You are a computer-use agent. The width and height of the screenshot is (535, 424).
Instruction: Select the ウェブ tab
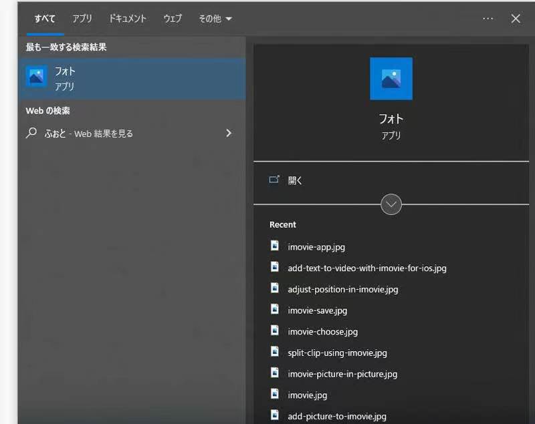(173, 19)
